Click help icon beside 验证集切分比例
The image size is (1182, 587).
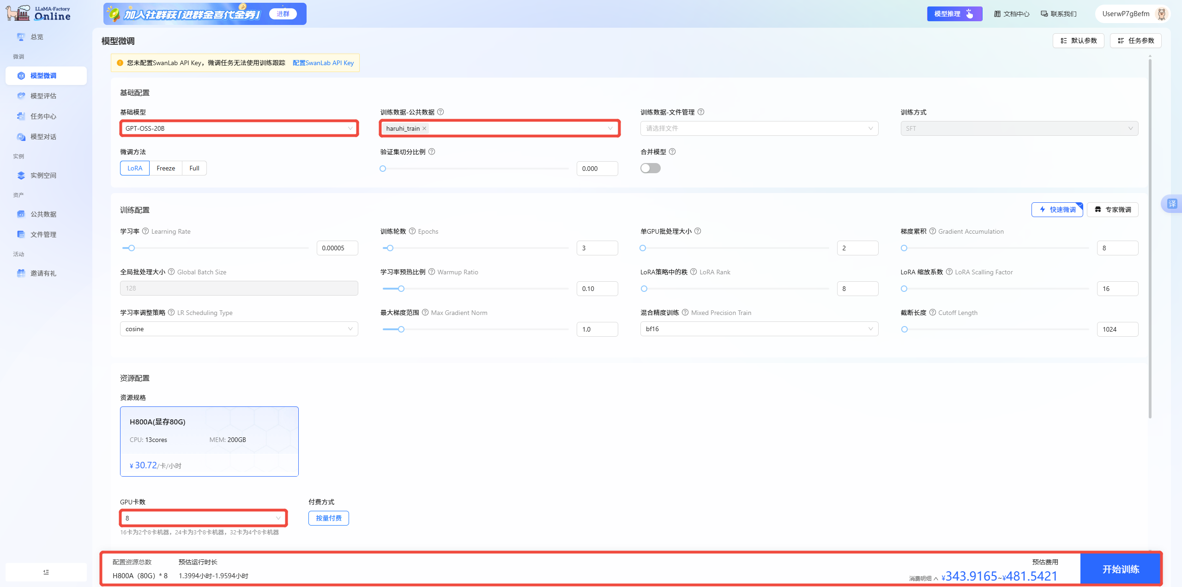(432, 152)
